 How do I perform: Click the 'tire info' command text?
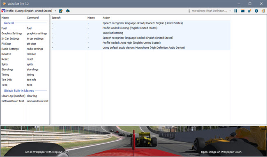pos(32,80)
